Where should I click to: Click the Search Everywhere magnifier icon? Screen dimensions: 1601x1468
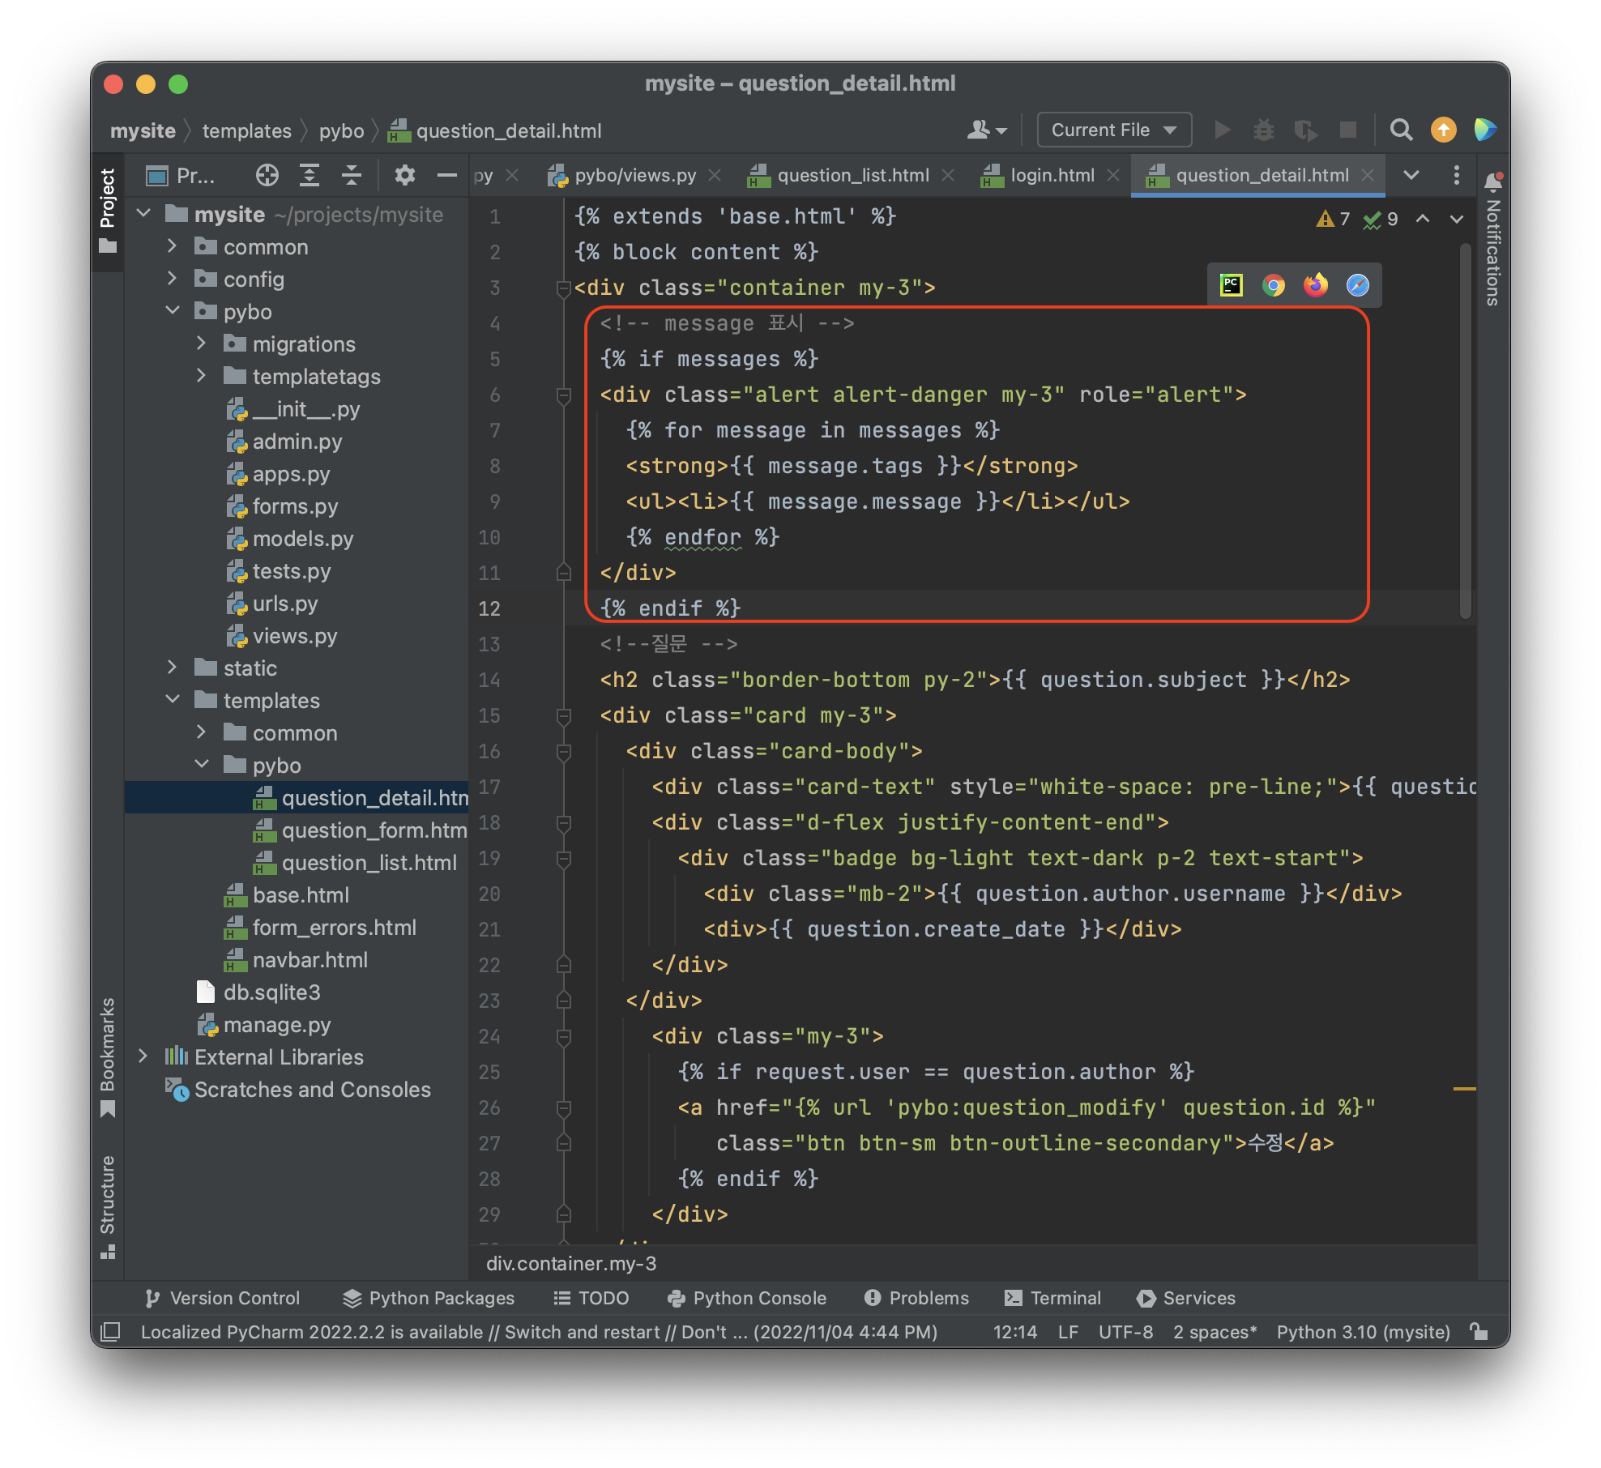click(1401, 130)
